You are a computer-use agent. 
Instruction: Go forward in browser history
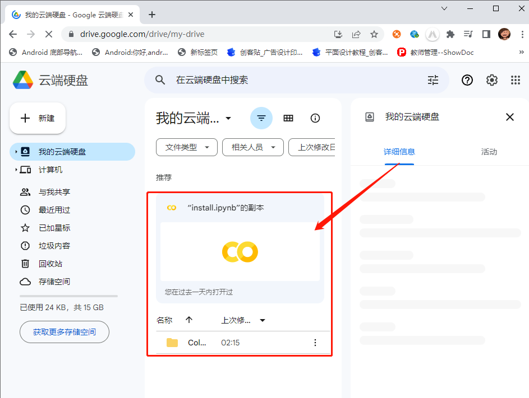(x=31, y=34)
